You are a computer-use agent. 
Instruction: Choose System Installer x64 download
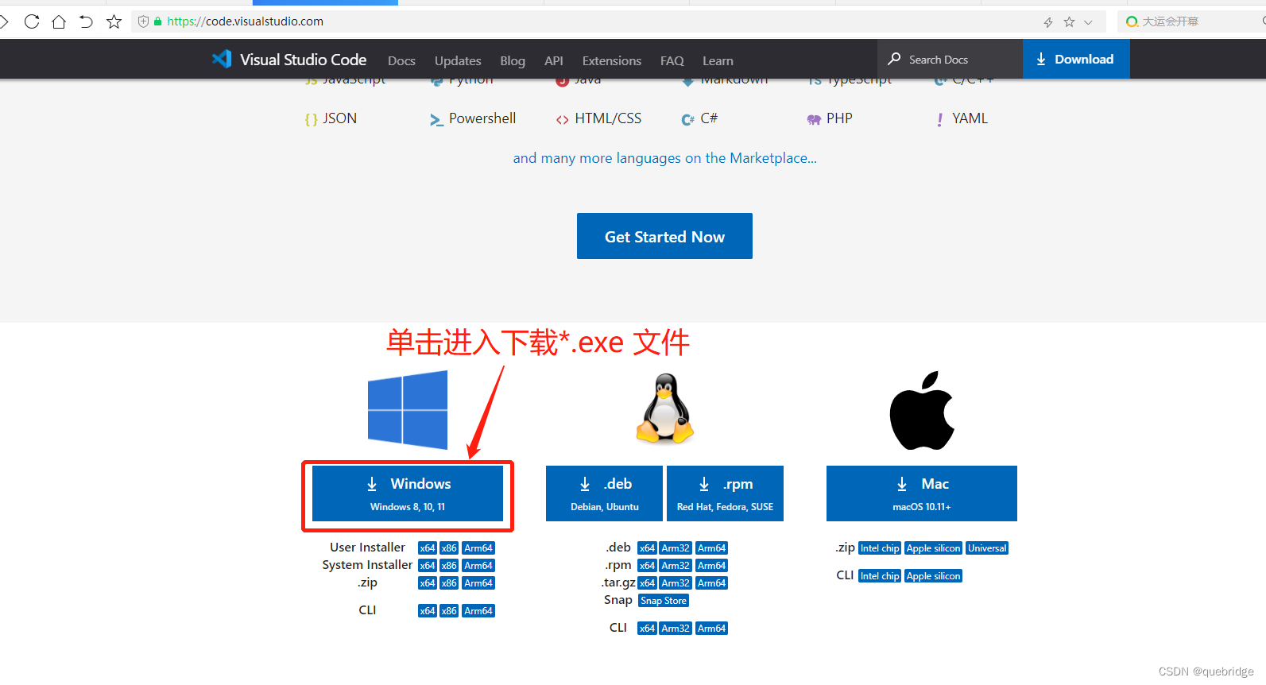tap(428, 566)
